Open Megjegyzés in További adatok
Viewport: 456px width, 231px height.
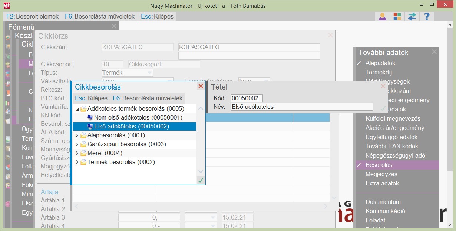tap(381, 174)
